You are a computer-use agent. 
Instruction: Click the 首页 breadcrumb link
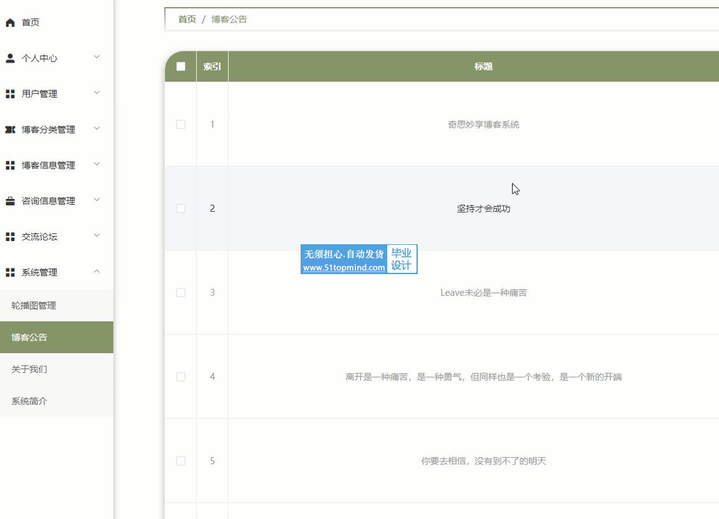point(187,19)
